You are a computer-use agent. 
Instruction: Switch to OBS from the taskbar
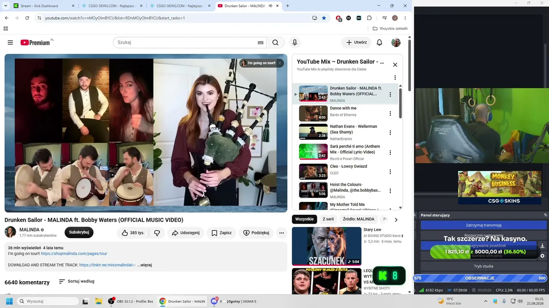tap(130, 301)
